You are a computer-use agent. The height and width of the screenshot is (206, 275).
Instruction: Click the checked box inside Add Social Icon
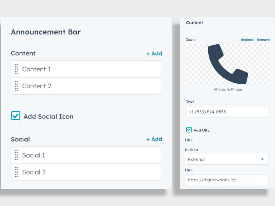(x=15, y=116)
